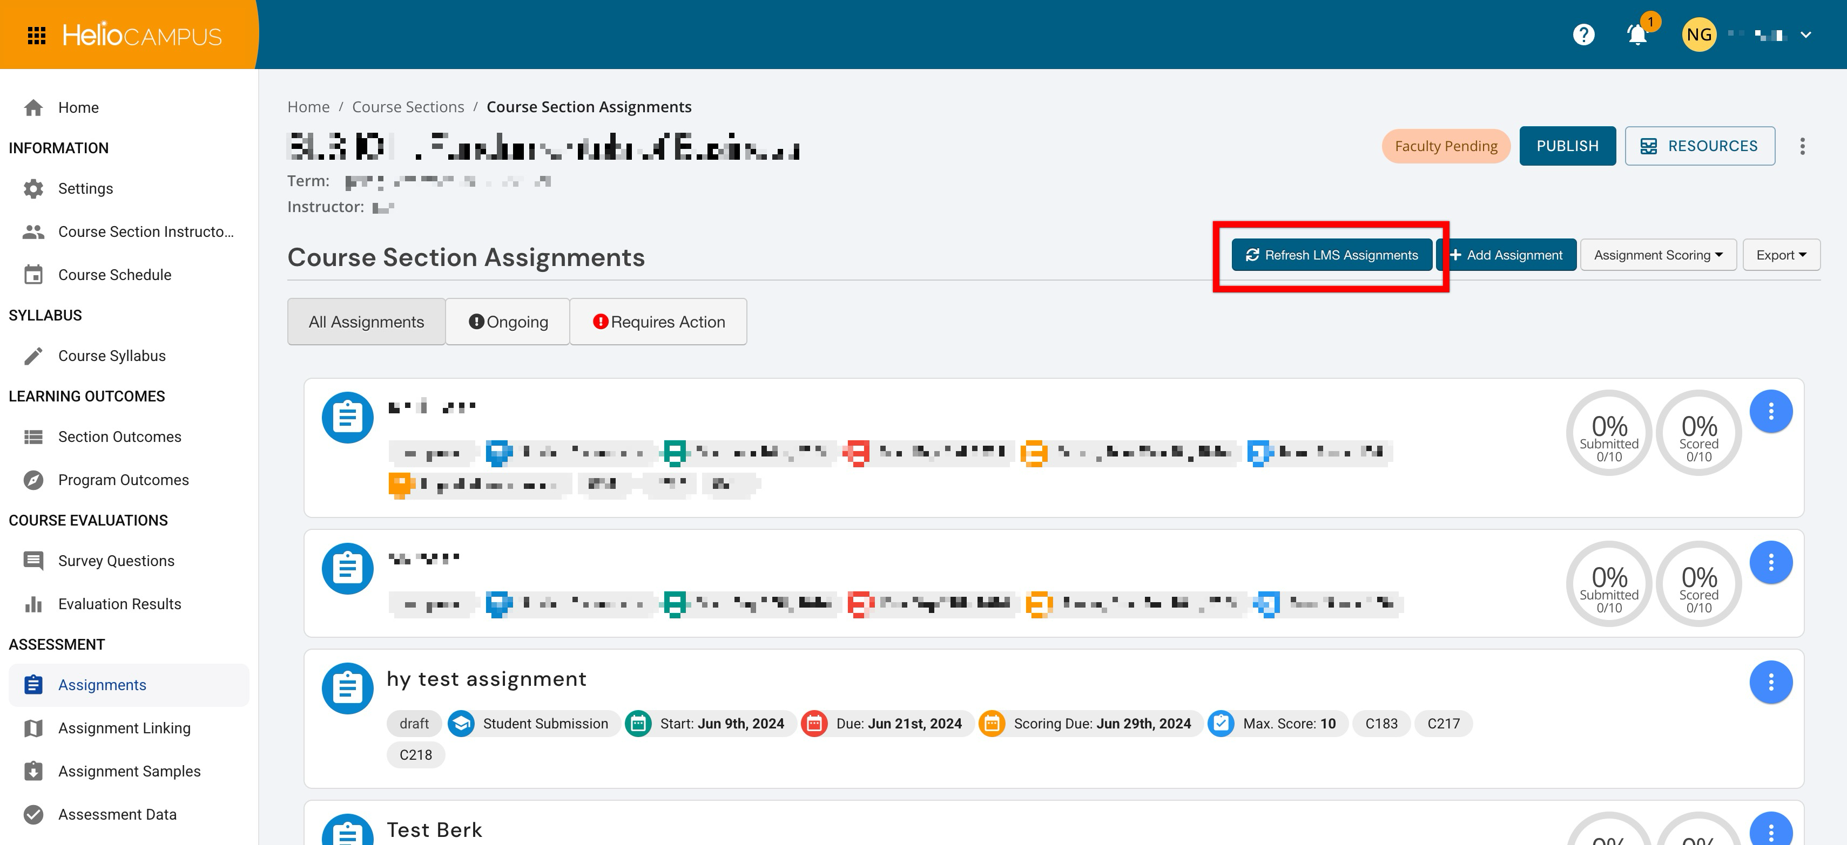Image resolution: width=1847 pixels, height=845 pixels.
Task: Open the page's three-dot options menu
Action: pyautogui.click(x=1802, y=146)
